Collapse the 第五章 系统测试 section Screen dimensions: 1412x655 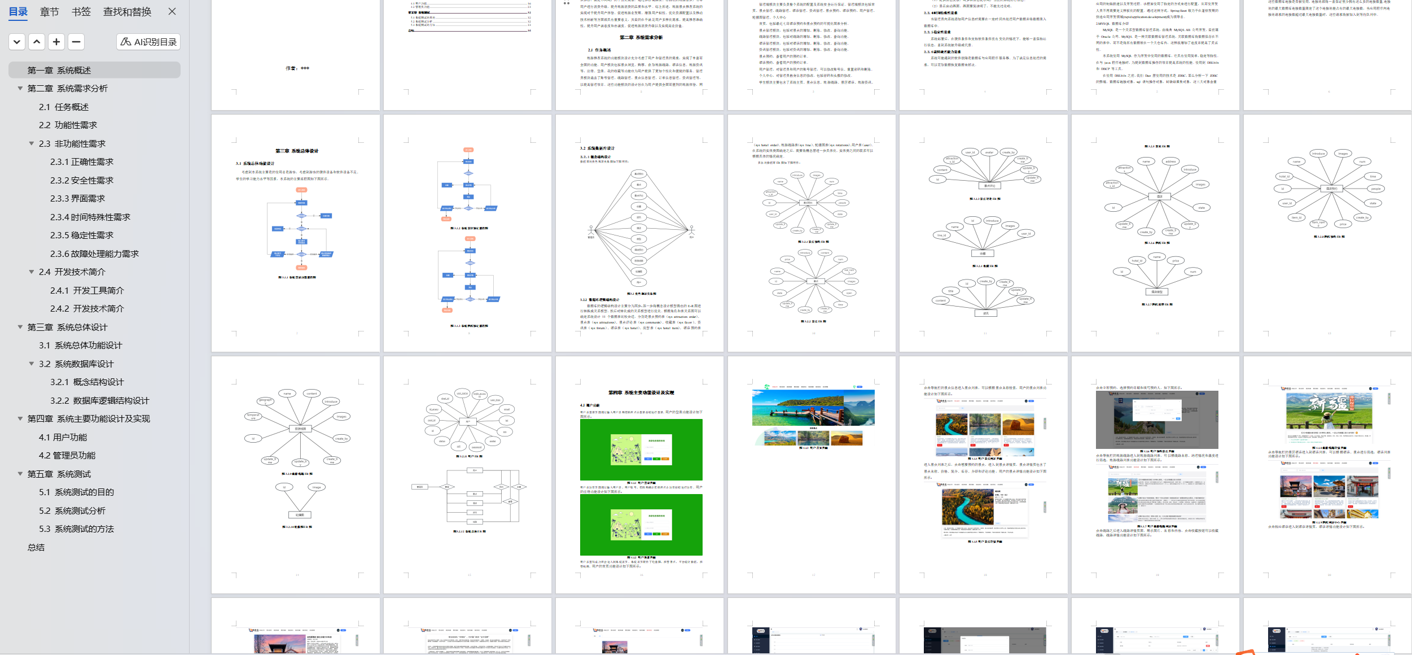[x=20, y=474]
